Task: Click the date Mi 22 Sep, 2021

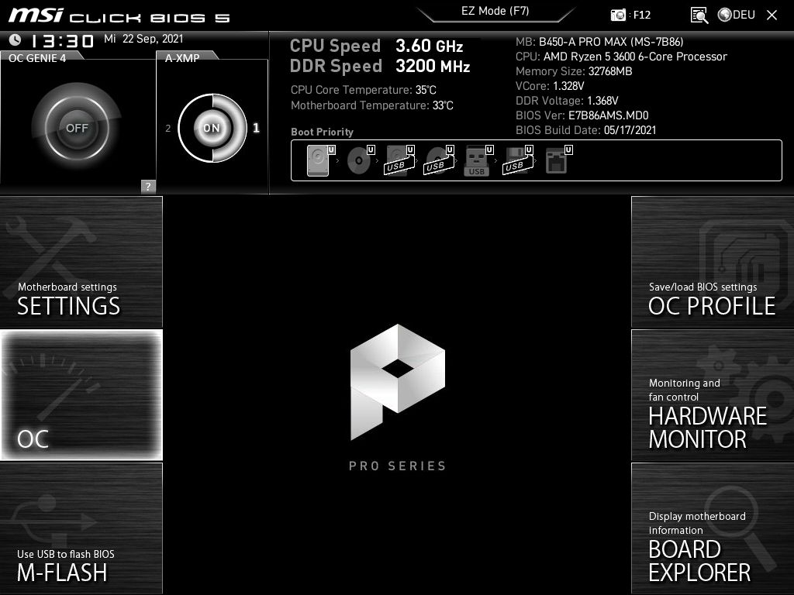Action: point(143,39)
